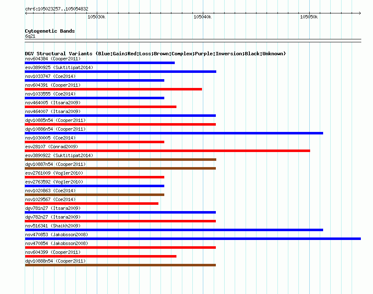Open the esv2763592 (Vogler2010) label

[x=54, y=182]
